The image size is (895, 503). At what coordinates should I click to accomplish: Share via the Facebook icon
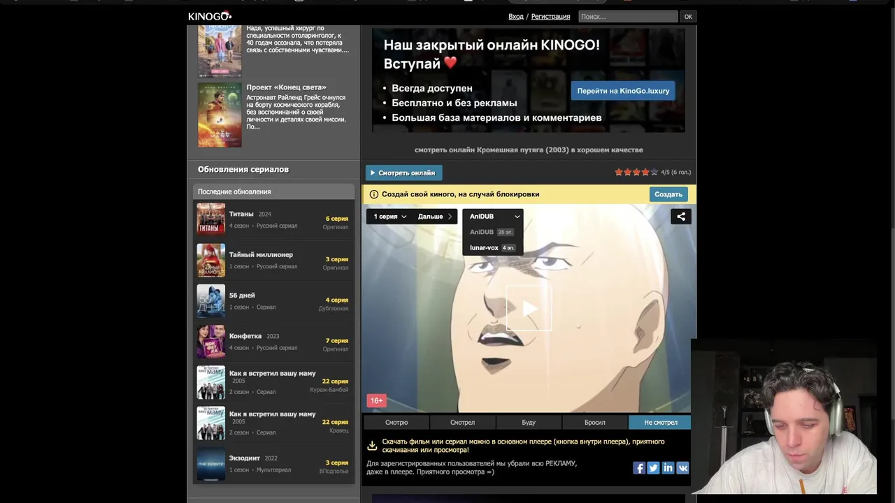coord(639,468)
